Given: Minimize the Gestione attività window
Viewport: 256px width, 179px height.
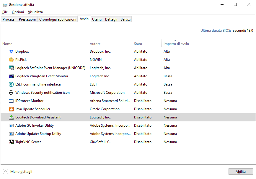Looking at the screenshot, I should (222, 4).
